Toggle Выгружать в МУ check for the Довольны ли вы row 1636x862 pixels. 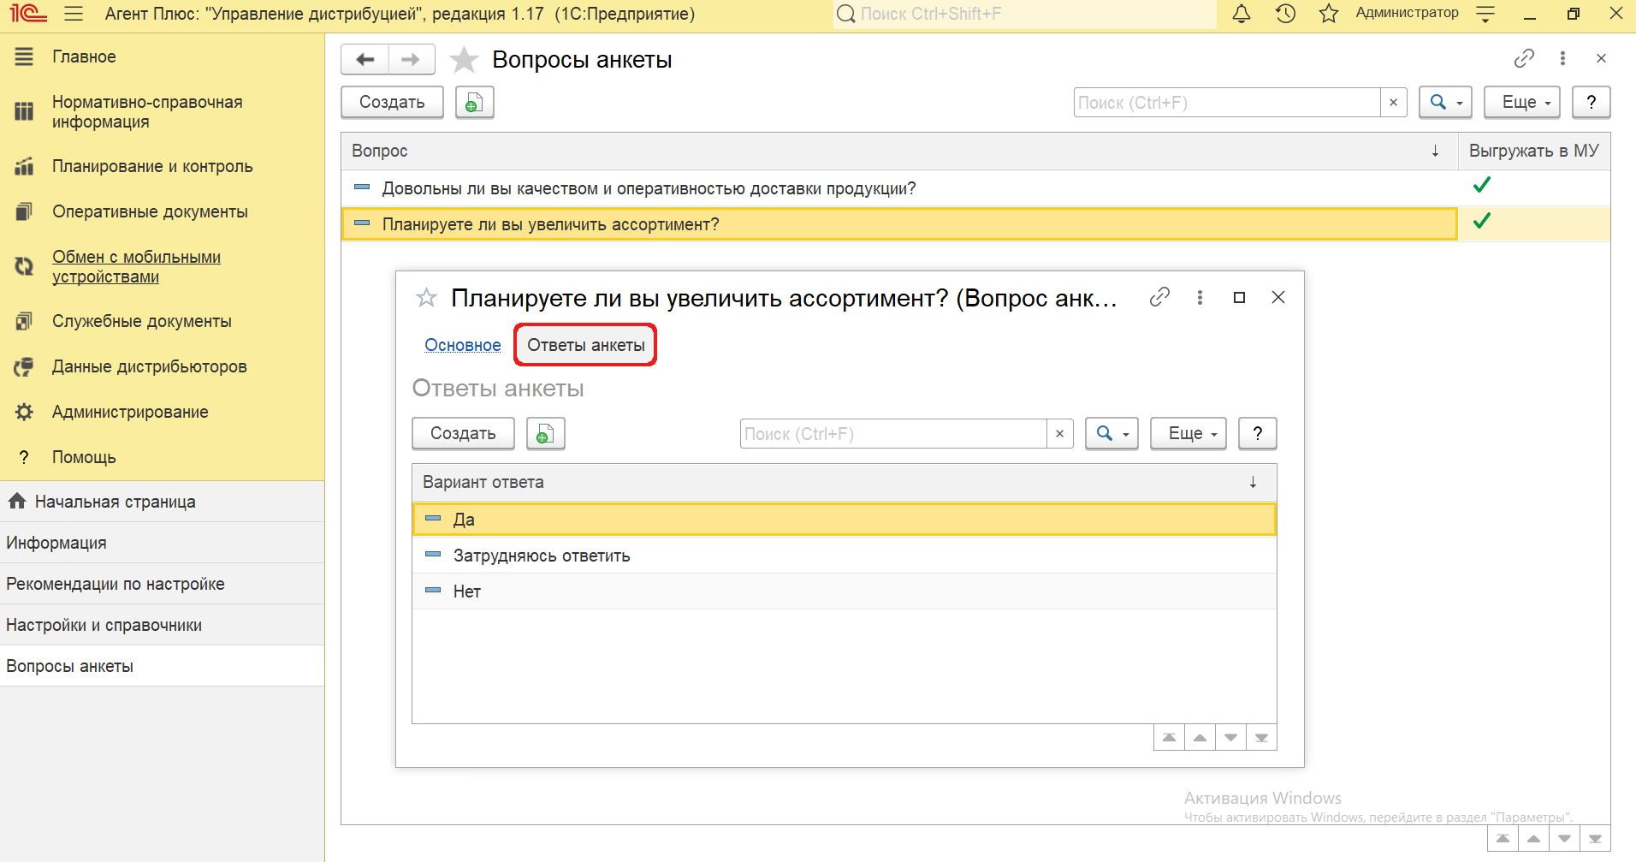(1482, 185)
